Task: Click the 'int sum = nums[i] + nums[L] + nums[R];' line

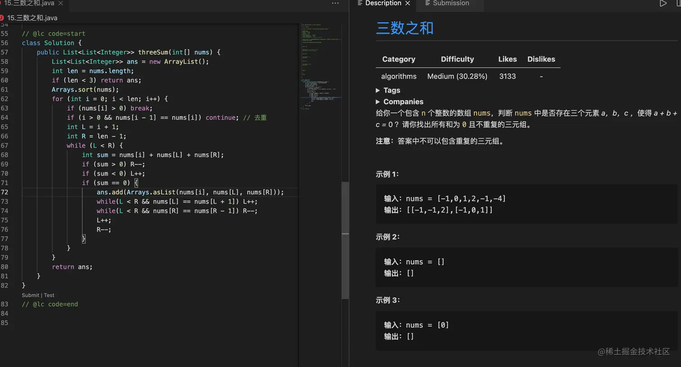Action: coord(153,155)
